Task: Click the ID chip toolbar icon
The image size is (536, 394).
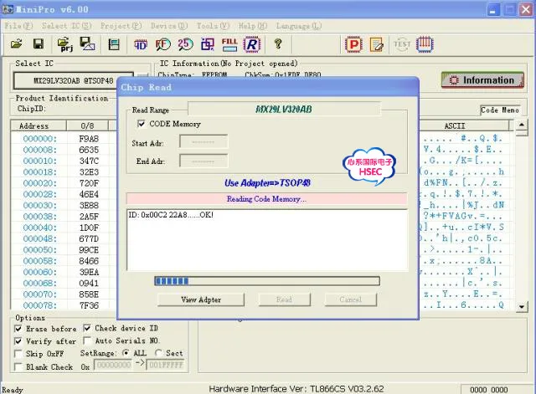Action: tap(141, 44)
